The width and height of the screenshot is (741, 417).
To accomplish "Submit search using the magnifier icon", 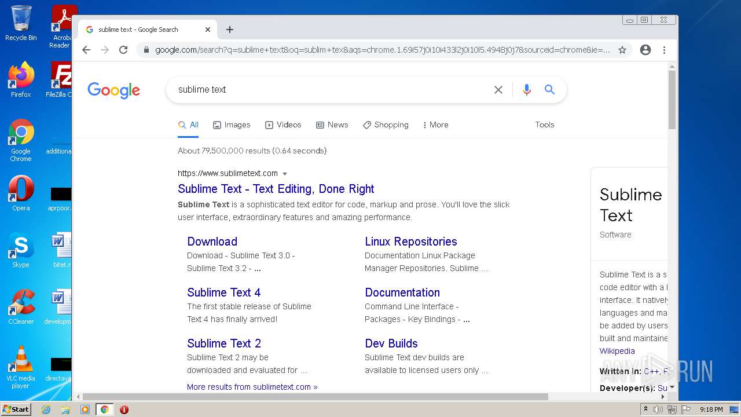I will click(x=549, y=90).
